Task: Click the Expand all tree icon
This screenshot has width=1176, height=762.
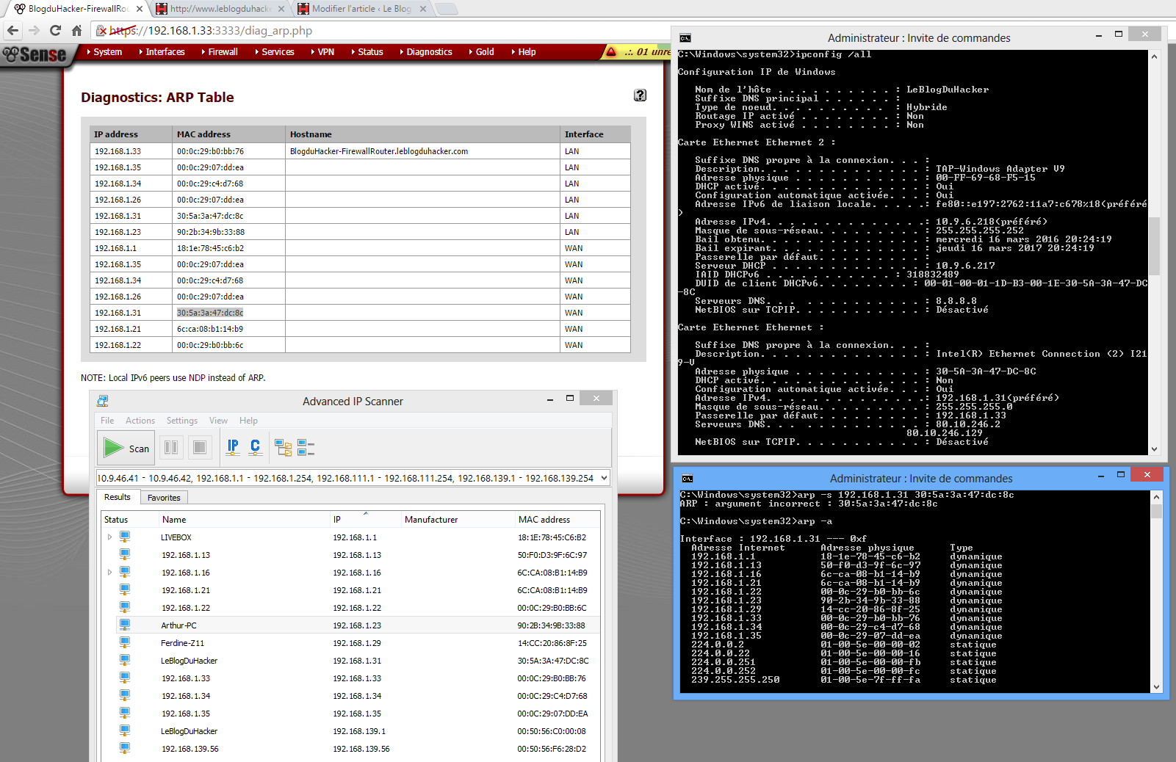Action: pos(283,447)
